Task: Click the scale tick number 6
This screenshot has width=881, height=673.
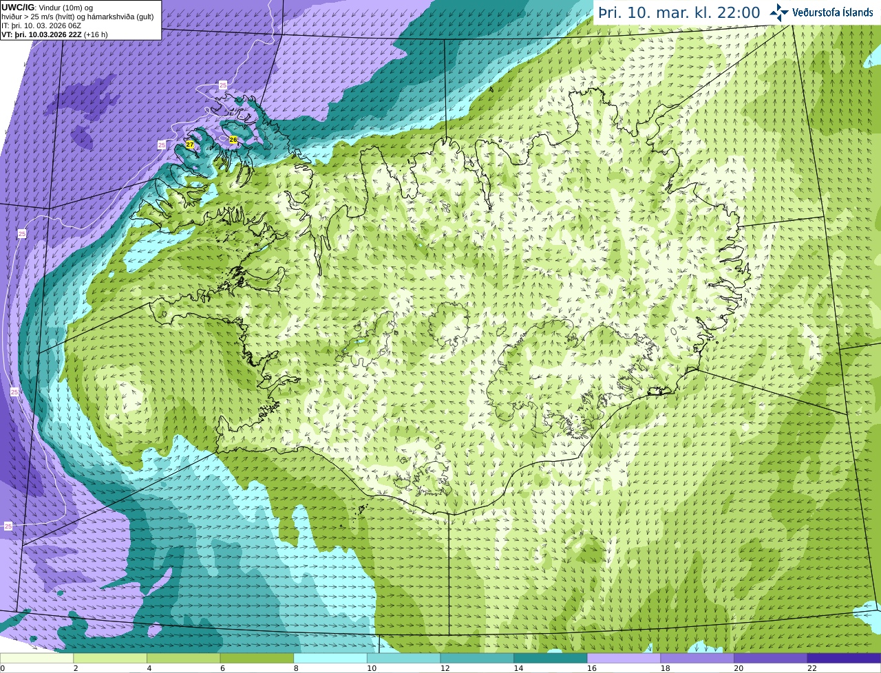Action: point(222,668)
